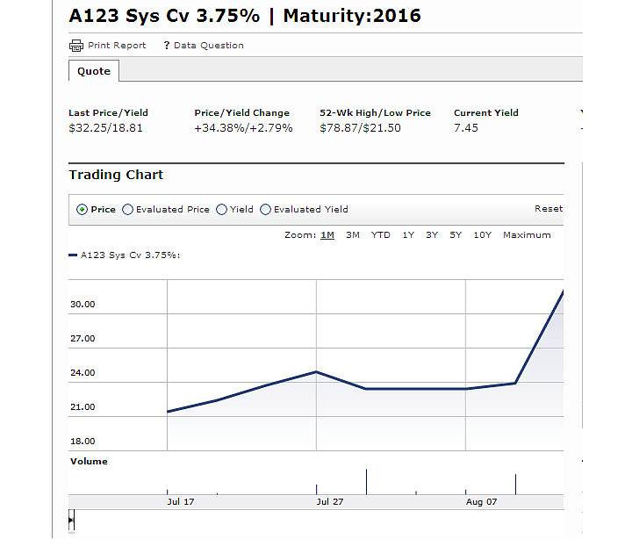Screen dimensions: 632x539
Task: Click the 18.00 price axis label
Action: [83, 442]
